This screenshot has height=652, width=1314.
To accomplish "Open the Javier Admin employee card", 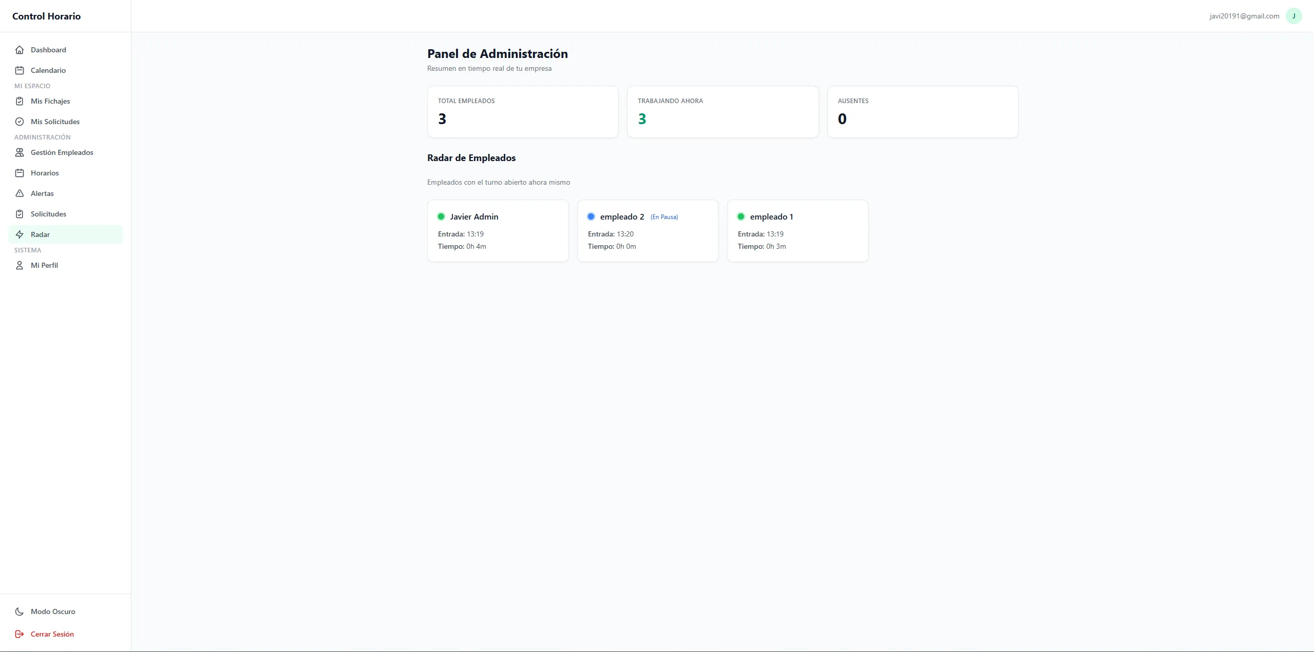I will click(498, 231).
